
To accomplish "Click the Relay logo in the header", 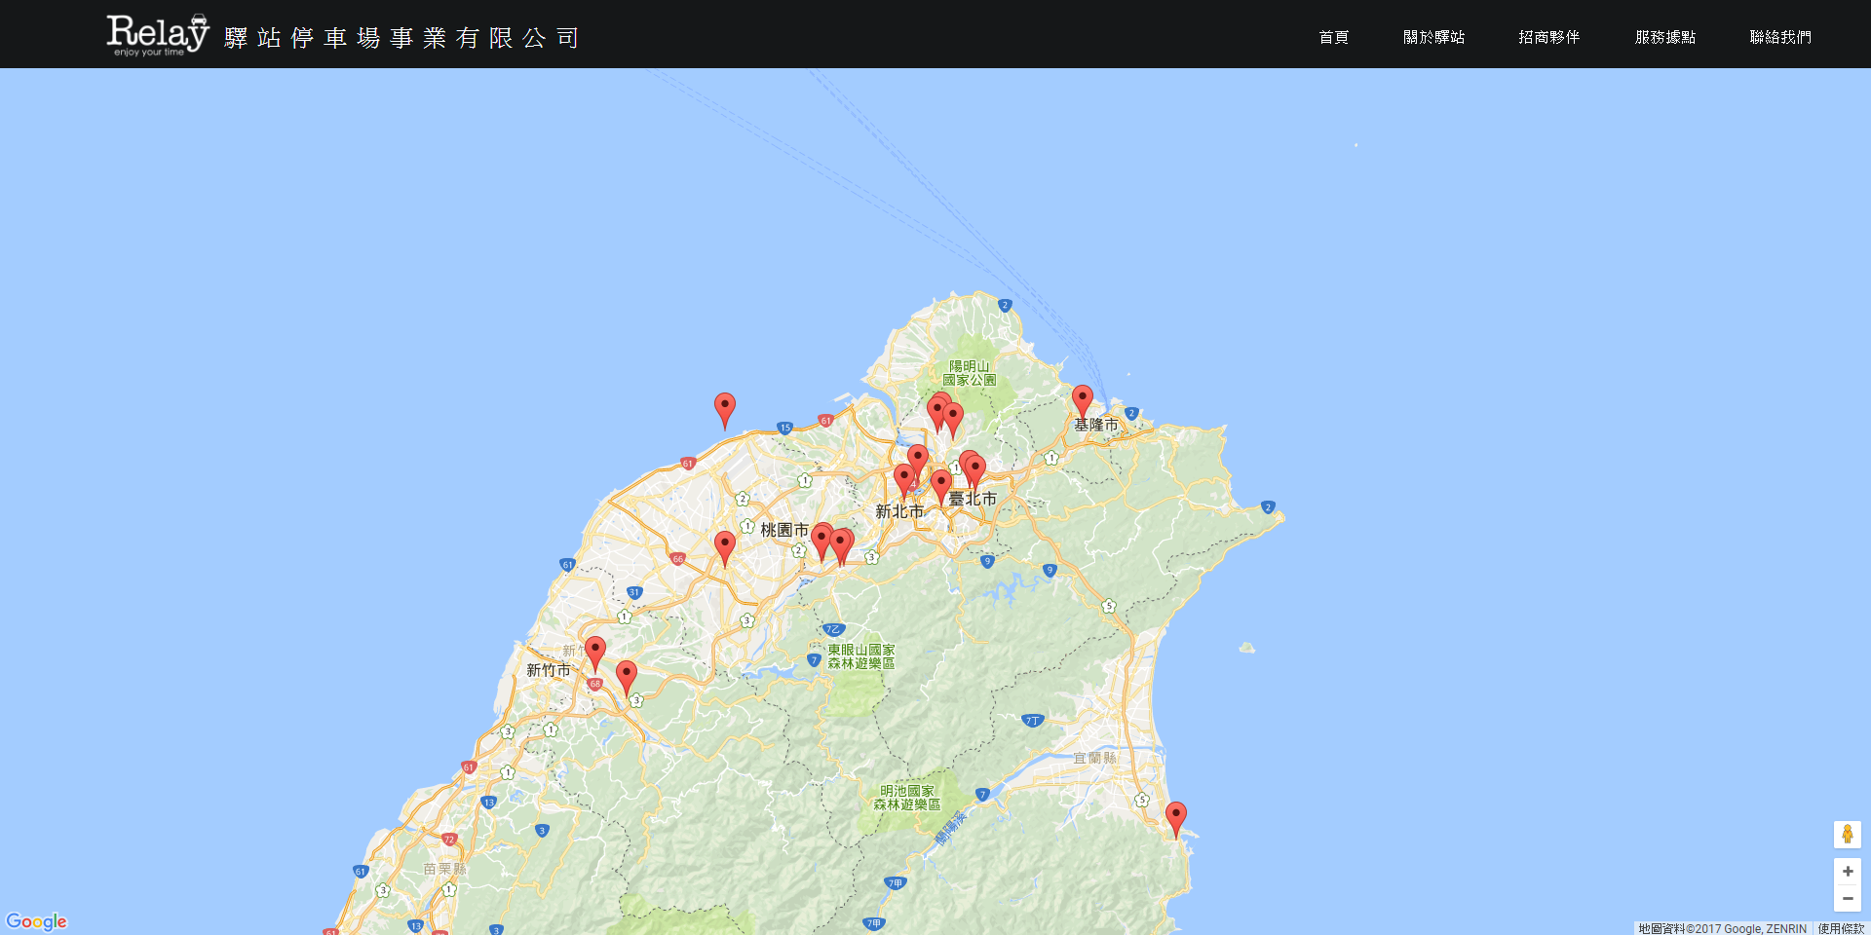I will click(158, 35).
